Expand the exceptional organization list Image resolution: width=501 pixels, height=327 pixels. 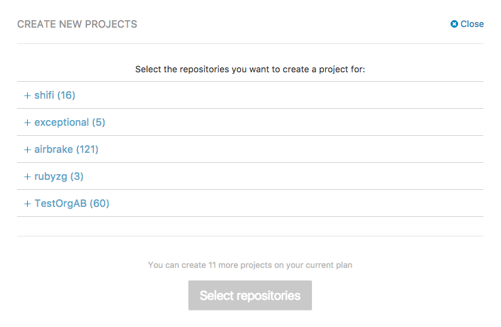pos(250,123)
